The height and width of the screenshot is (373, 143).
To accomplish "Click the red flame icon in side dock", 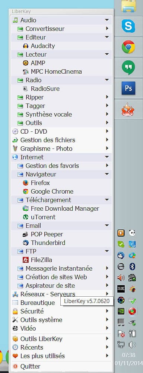I will pyautogui.click(x=128, y=109).
